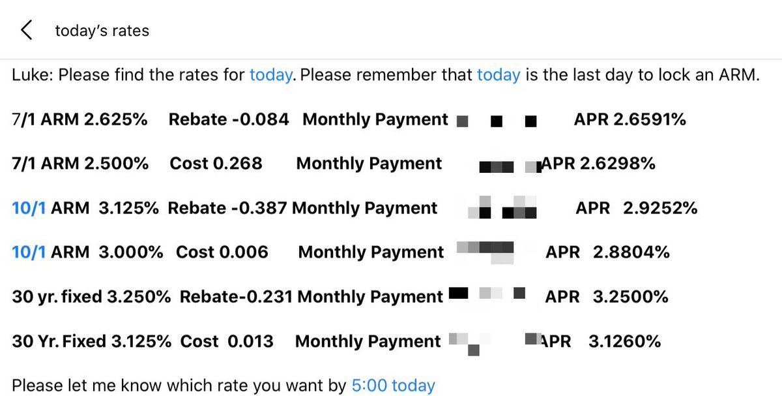Click the "Cost 0.268" value
Image resolution: width=782 pixels, height=396 pixels.
216,164
